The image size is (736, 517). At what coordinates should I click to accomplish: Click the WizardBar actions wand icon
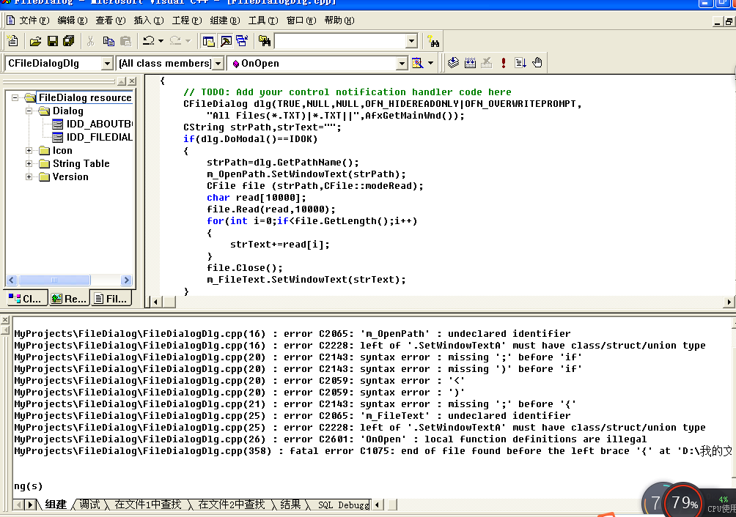pos(417,63)
